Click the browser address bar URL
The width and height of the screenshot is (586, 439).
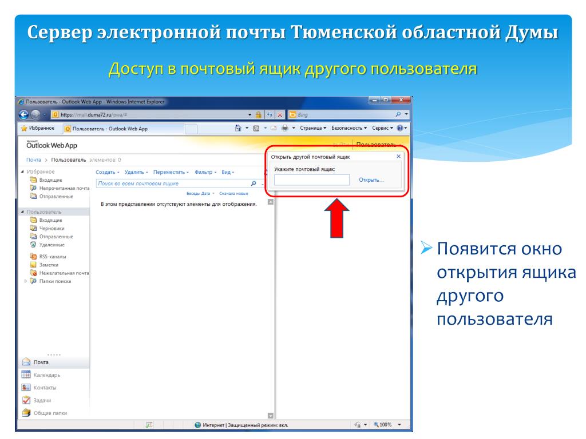[149, 114]
